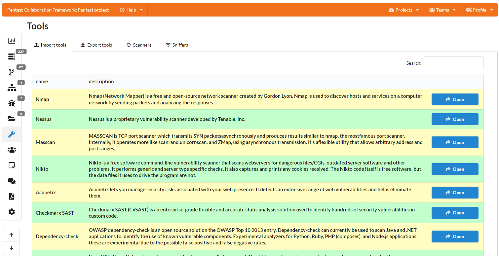Click the wifi icon on Sniffers tab

coord(168,45)
